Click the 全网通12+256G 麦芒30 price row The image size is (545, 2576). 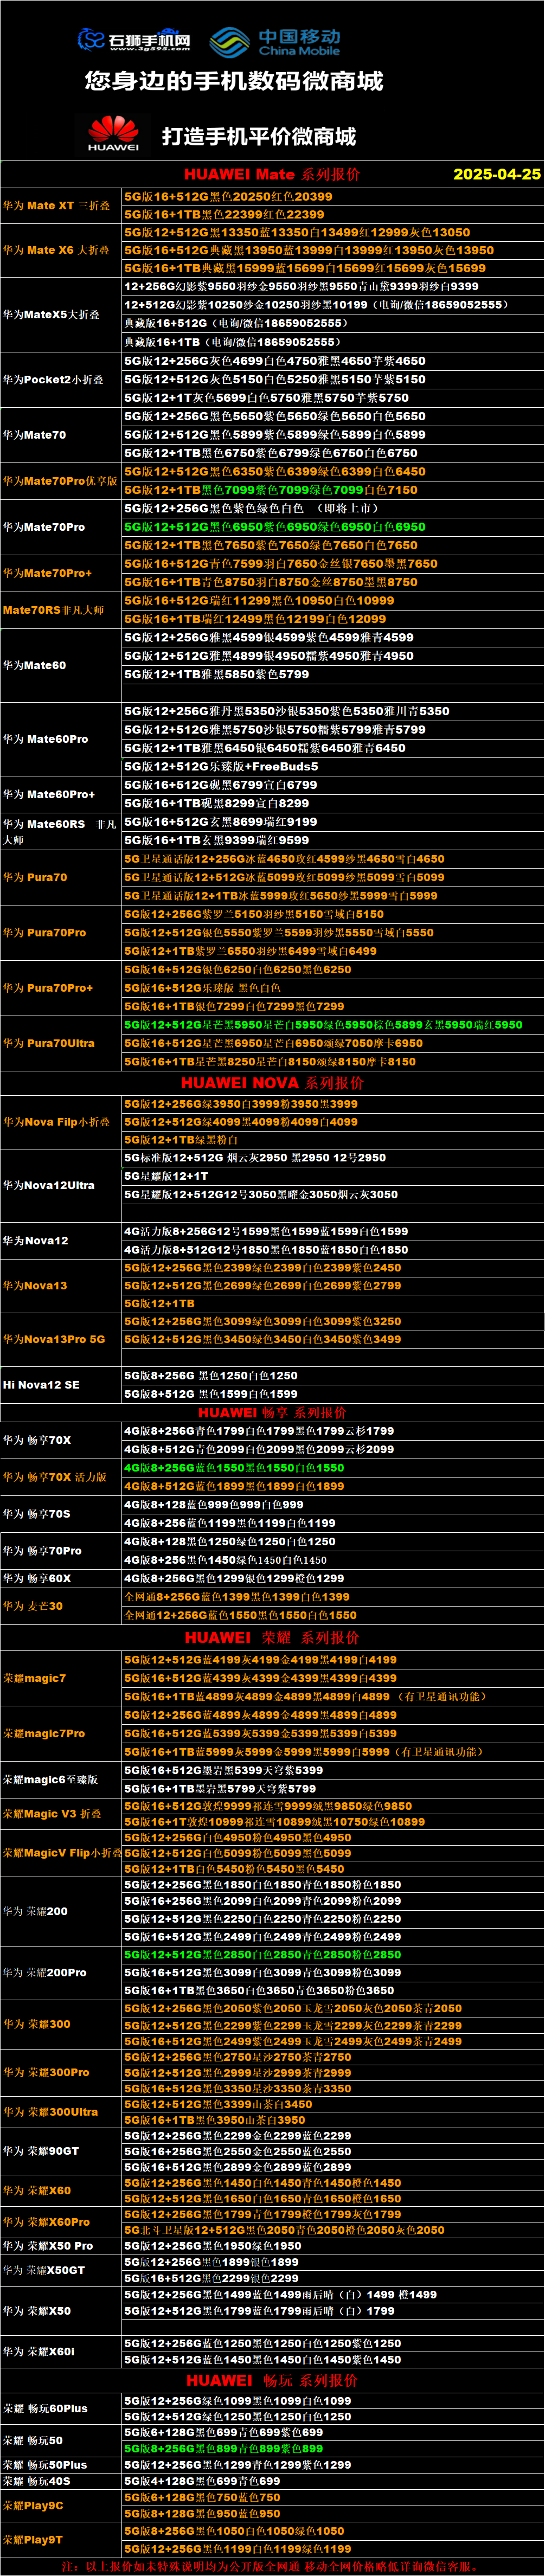pos(332,1615)
